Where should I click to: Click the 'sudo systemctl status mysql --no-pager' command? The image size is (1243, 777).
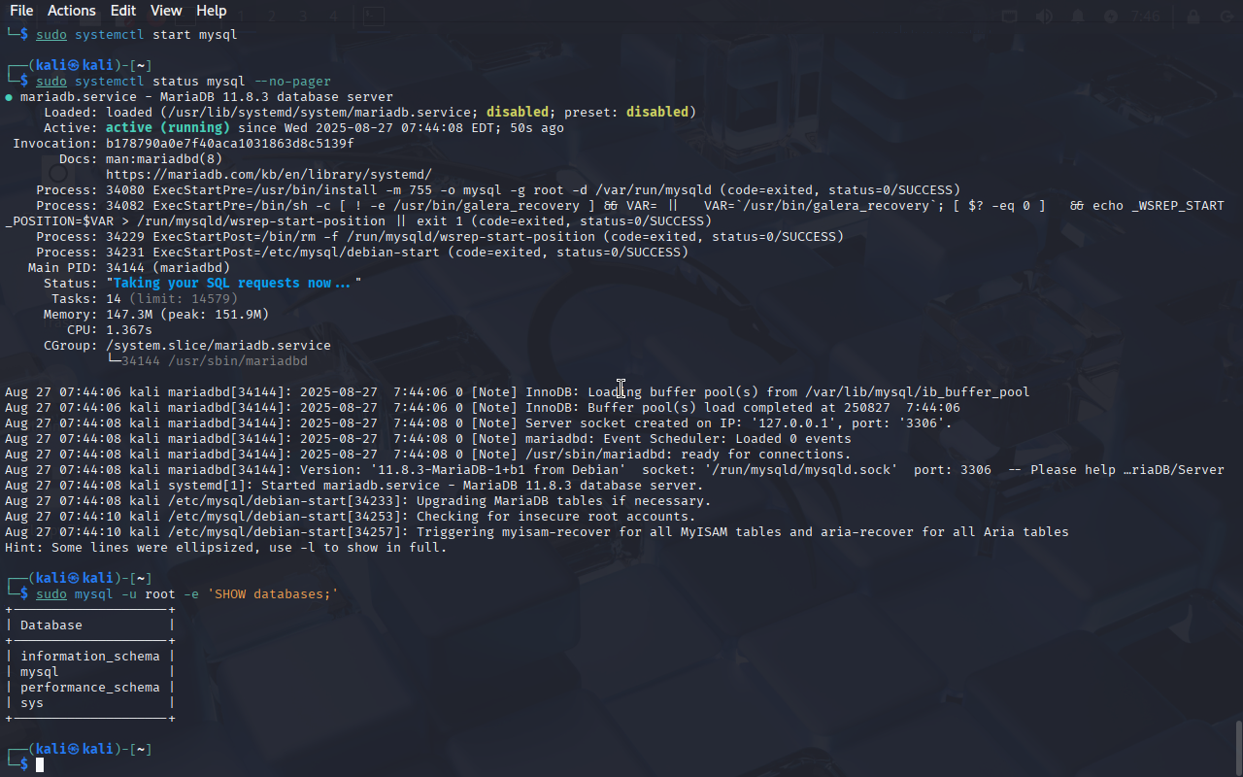tap(184, 82)
